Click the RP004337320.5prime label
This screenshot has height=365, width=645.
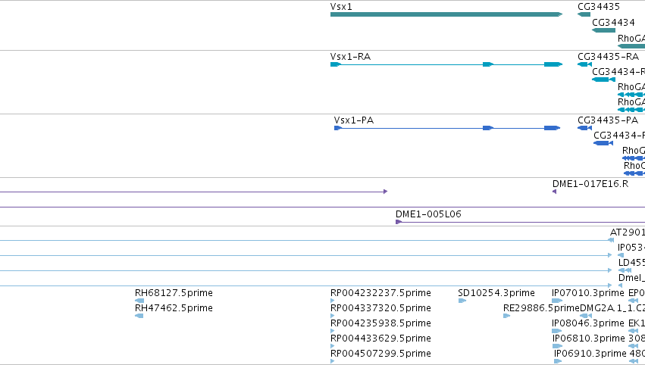click(x=380, y=308)
